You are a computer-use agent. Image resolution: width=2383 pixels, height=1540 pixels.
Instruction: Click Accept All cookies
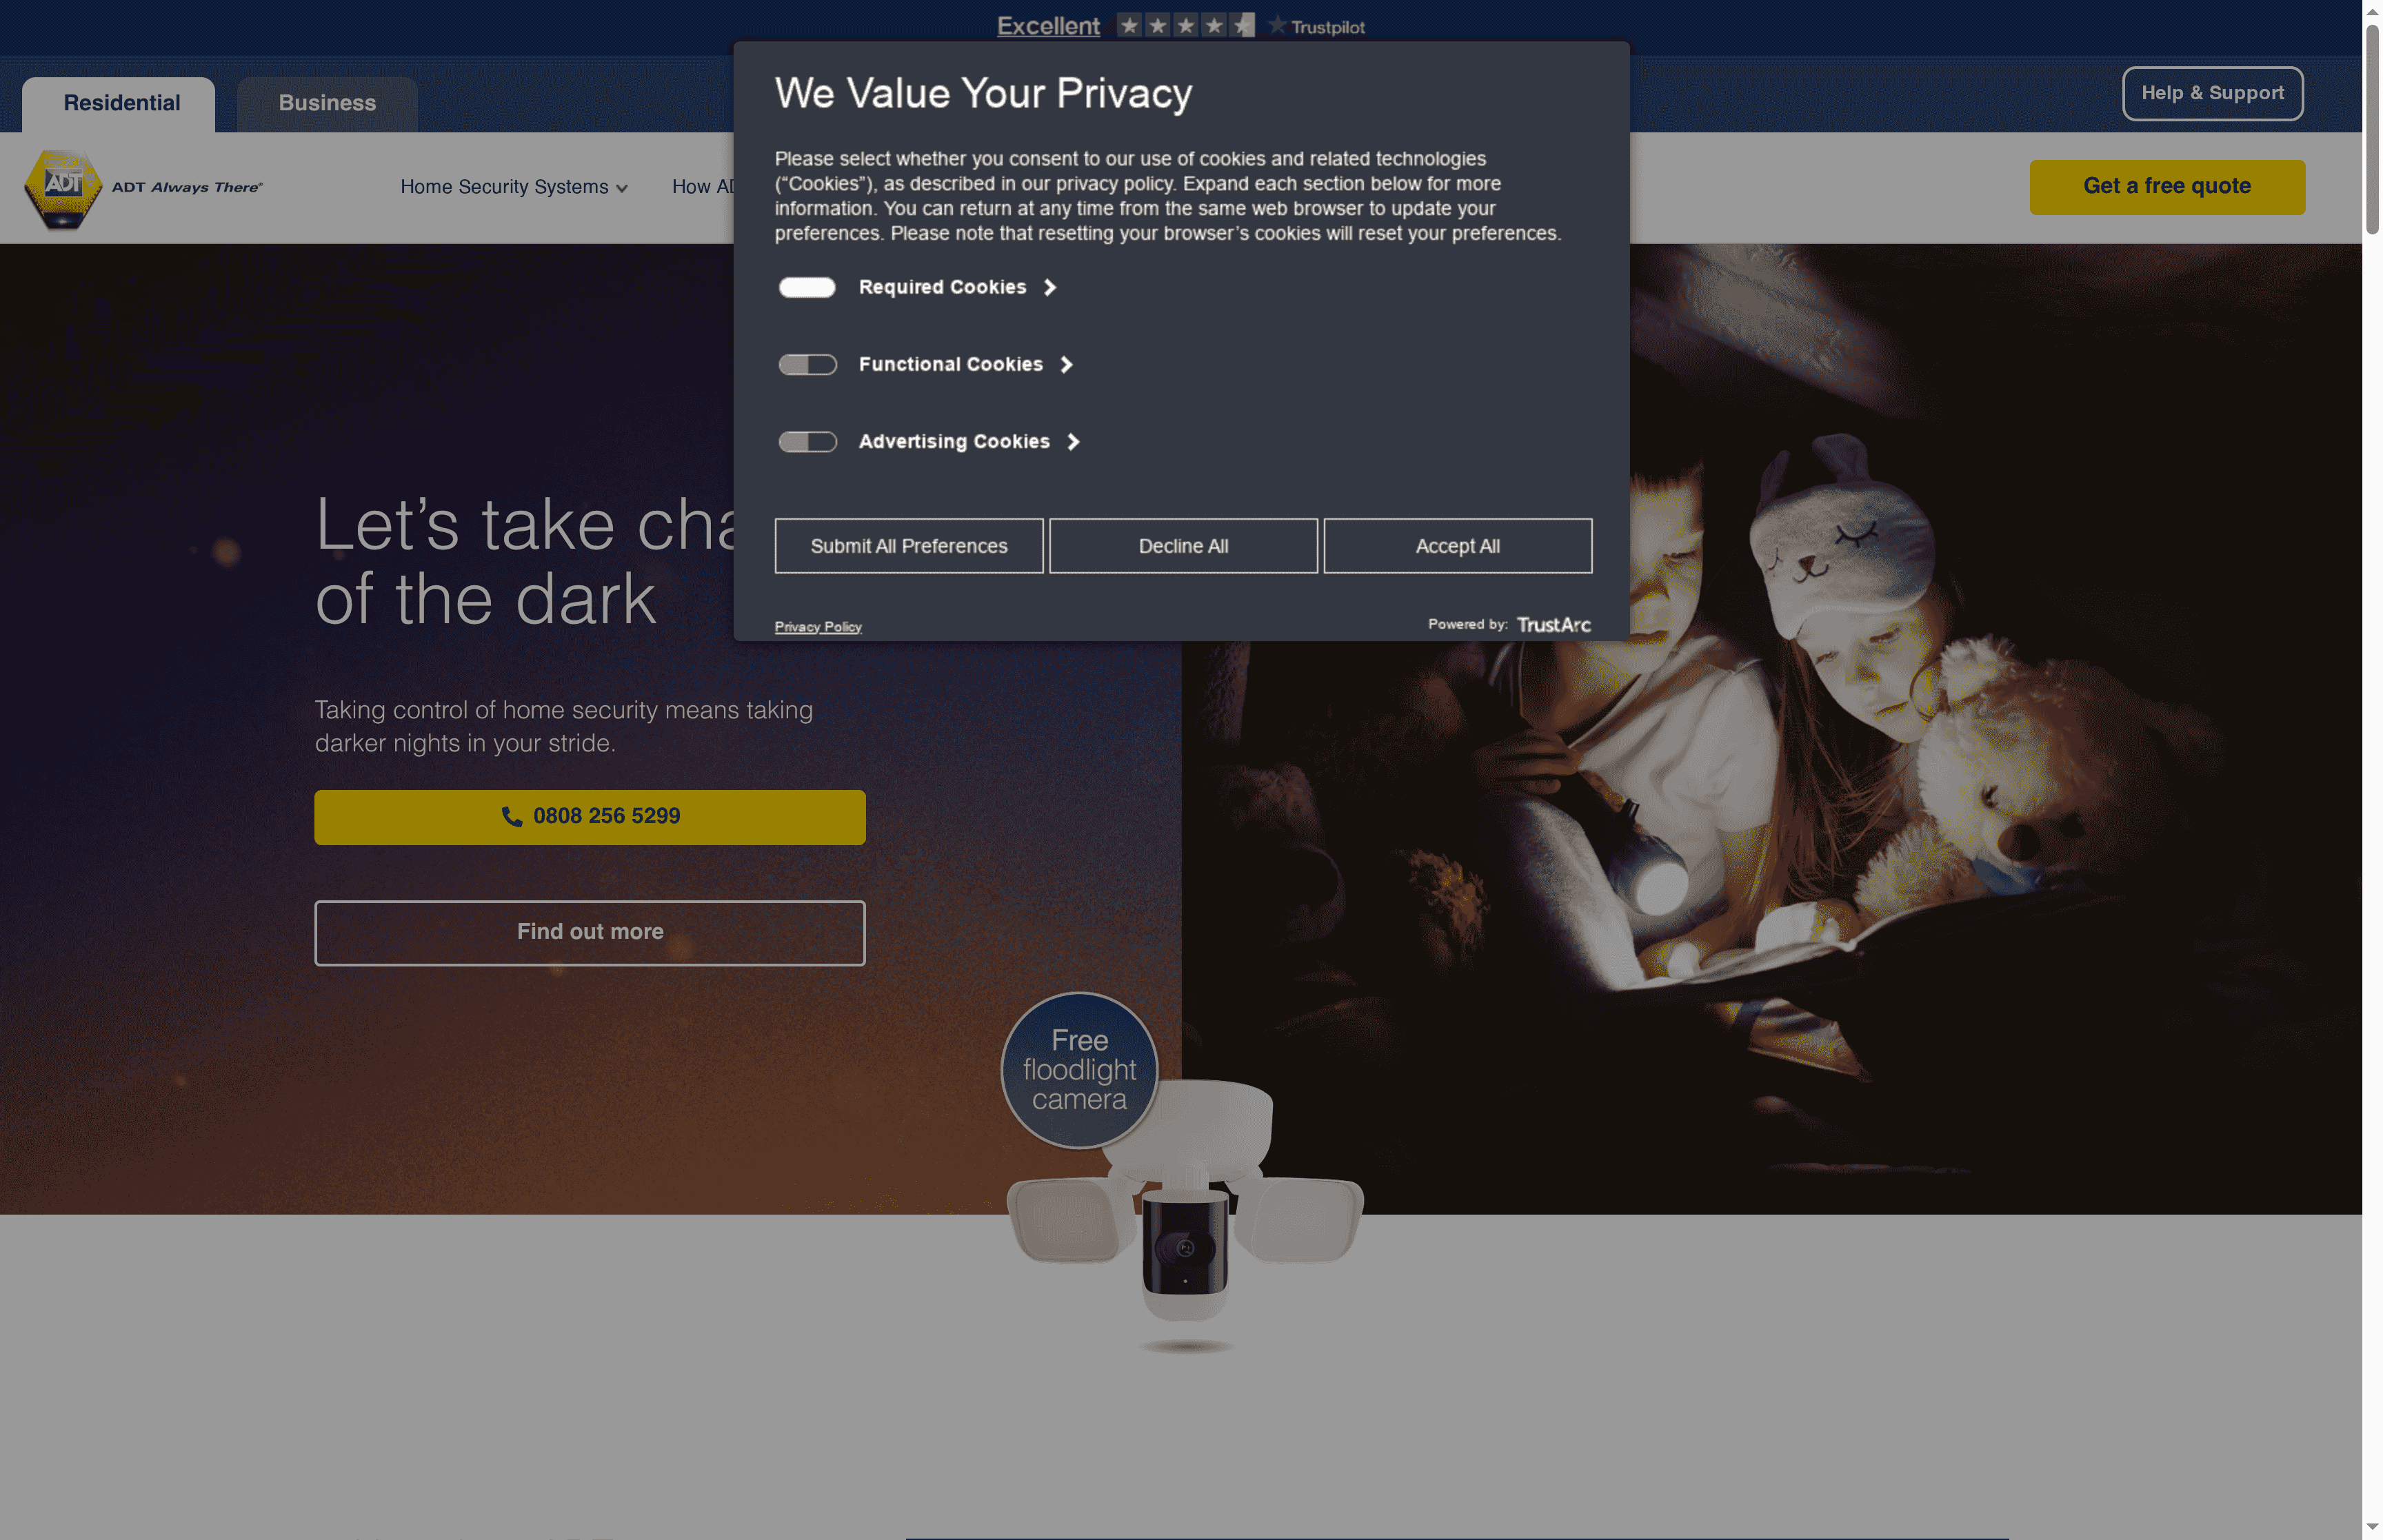(1457, 545)
